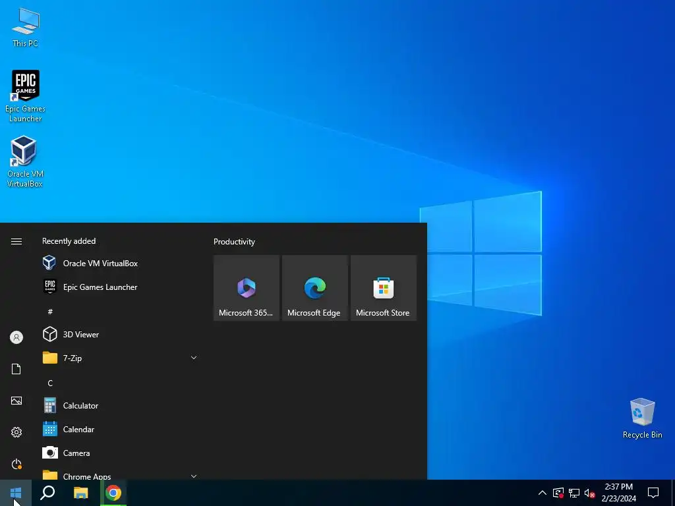Open Epic Games Launcher desktop shortcut
675x506 pixels.
[x=26, y=96]
